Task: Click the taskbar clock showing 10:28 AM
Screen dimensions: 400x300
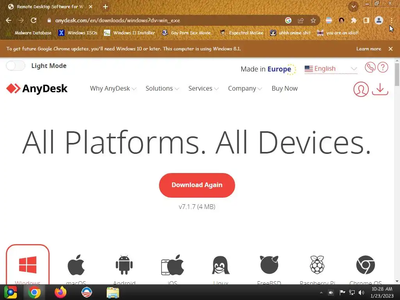Action: pyautogui.click(x=382, y=292)
